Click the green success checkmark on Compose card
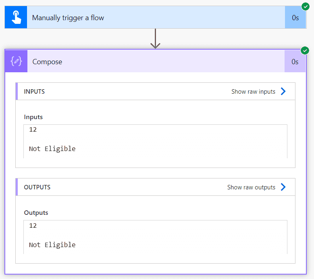 [x=305, y=50]
